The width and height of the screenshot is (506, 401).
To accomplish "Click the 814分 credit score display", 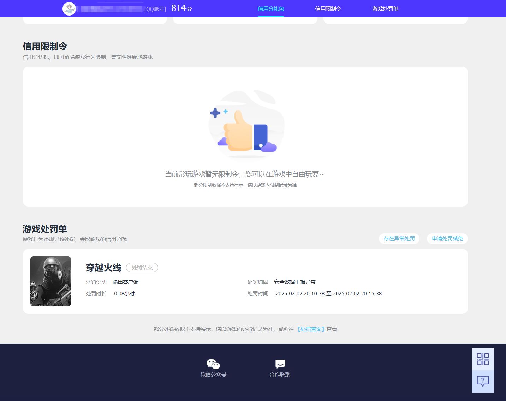I will coord(180,8).
